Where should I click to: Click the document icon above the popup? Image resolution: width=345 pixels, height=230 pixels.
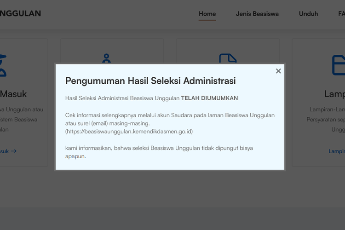click(x=228, y=58)
